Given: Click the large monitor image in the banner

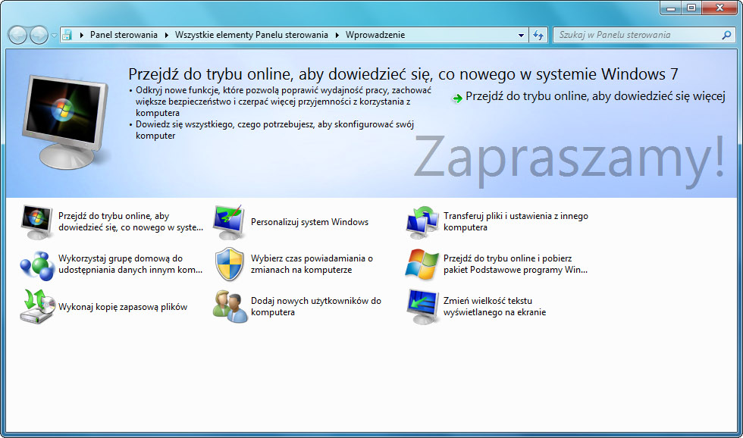Looking at the screenshot, I should coord(65,122).
